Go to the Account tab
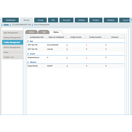 (x=66, y=20)
